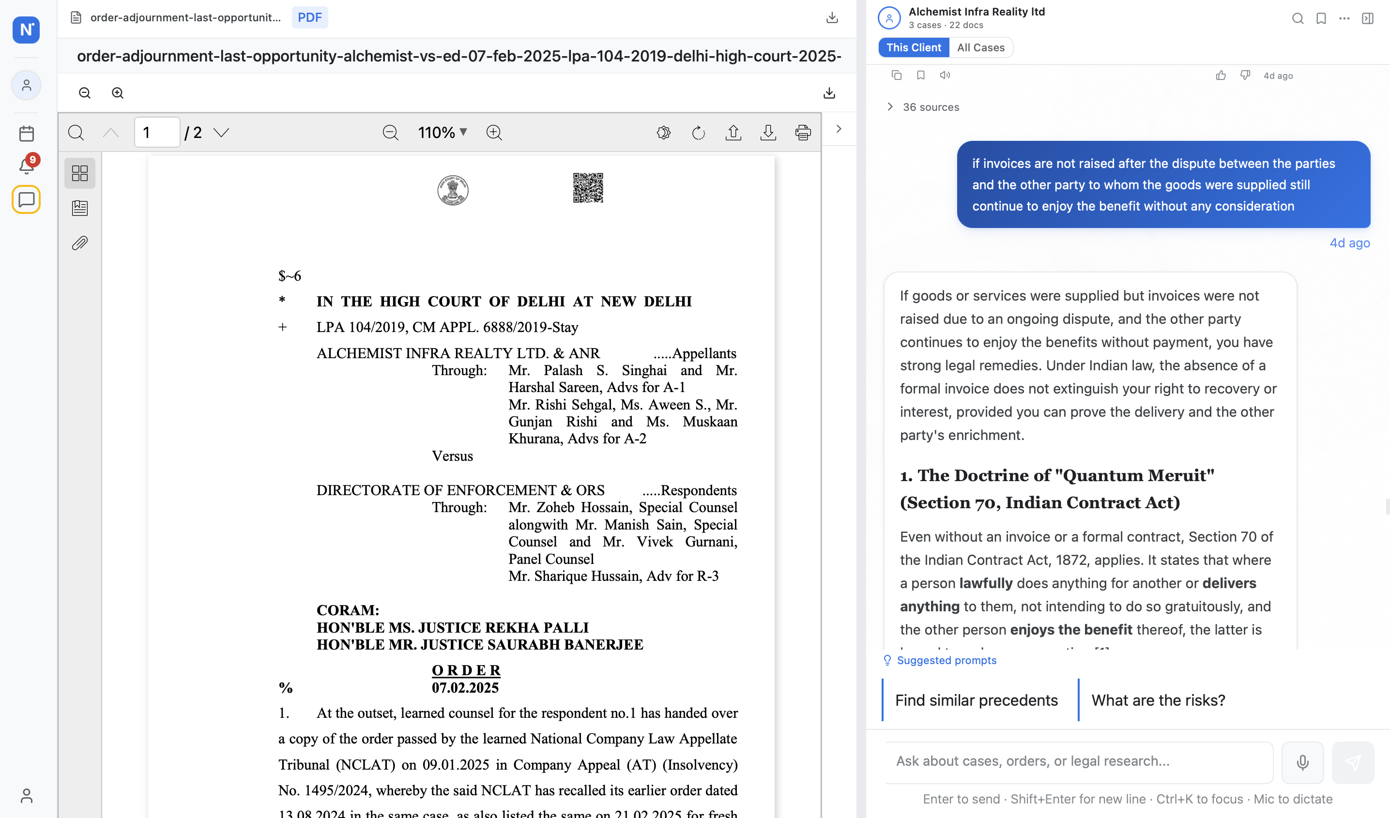This screenshot has height=818, width=1390.
Task: Click the PDF file type badge
Action: click(x=309, y=17)
